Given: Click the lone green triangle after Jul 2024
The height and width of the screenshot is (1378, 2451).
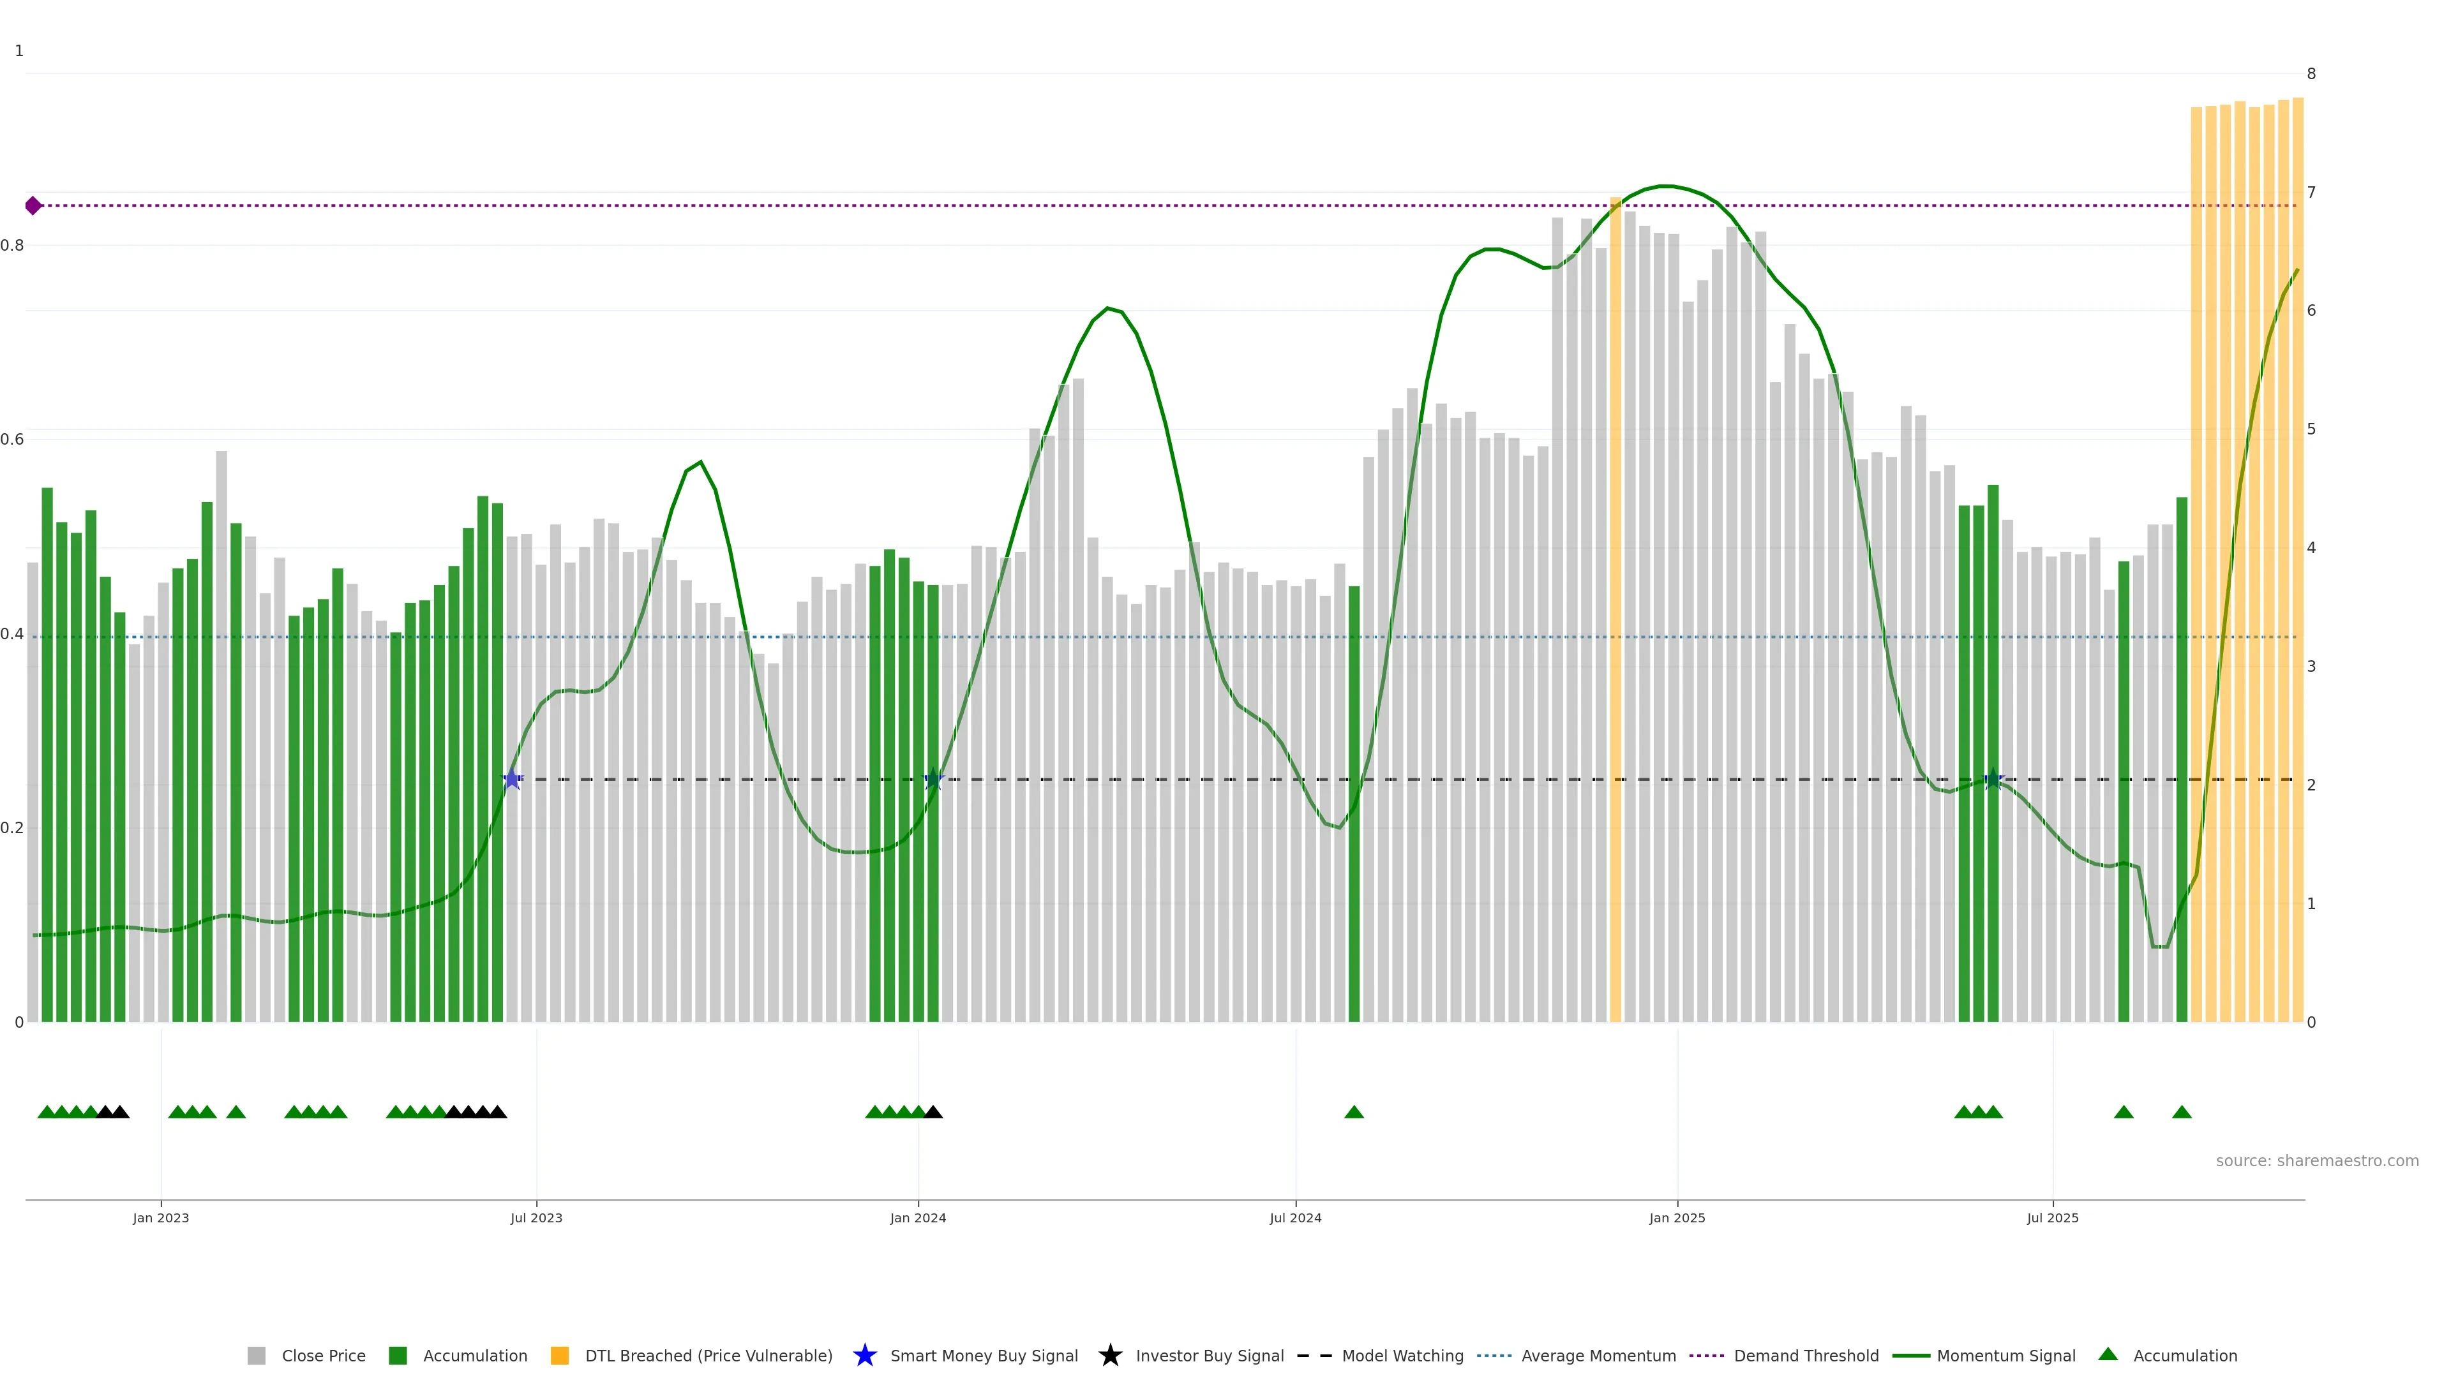Looking at the screenshot, I should pos(1354,1112).
